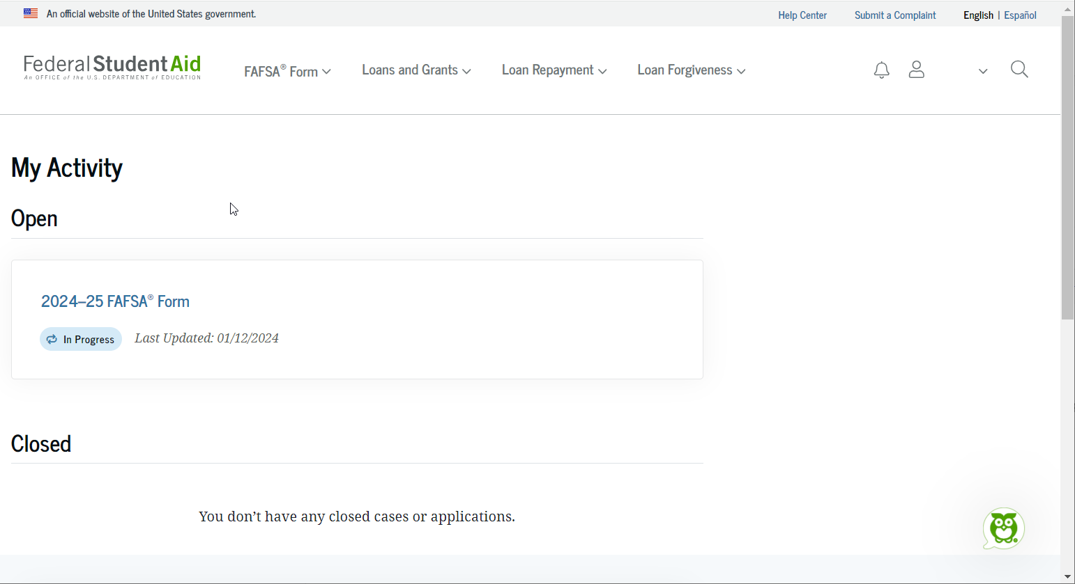The image size is (1075, 584).
Task: Open the Submit a Complaint link
Action: pyautogui.click(x=895, y=15)
